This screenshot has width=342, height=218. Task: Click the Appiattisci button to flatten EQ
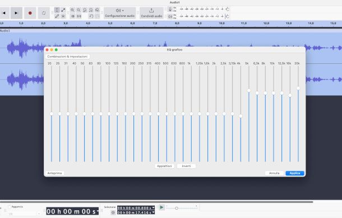(164, 166)
